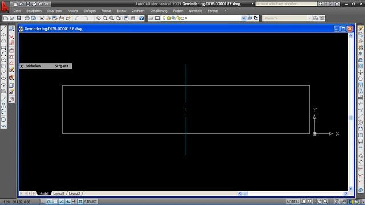The width and height of the screenshot is (365, 205).
Task: Click the Layer Previous icon
Action: pos(256,18)
